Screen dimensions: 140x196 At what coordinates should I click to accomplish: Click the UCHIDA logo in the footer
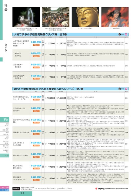click(x=16, y=189)
